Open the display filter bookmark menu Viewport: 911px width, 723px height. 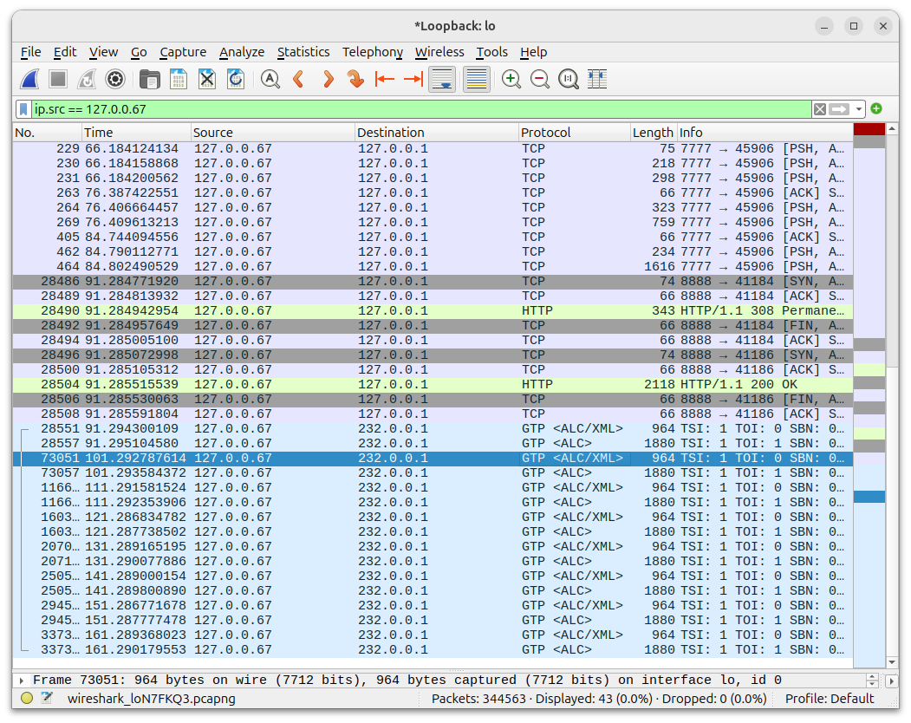click(x=23, y=109)
